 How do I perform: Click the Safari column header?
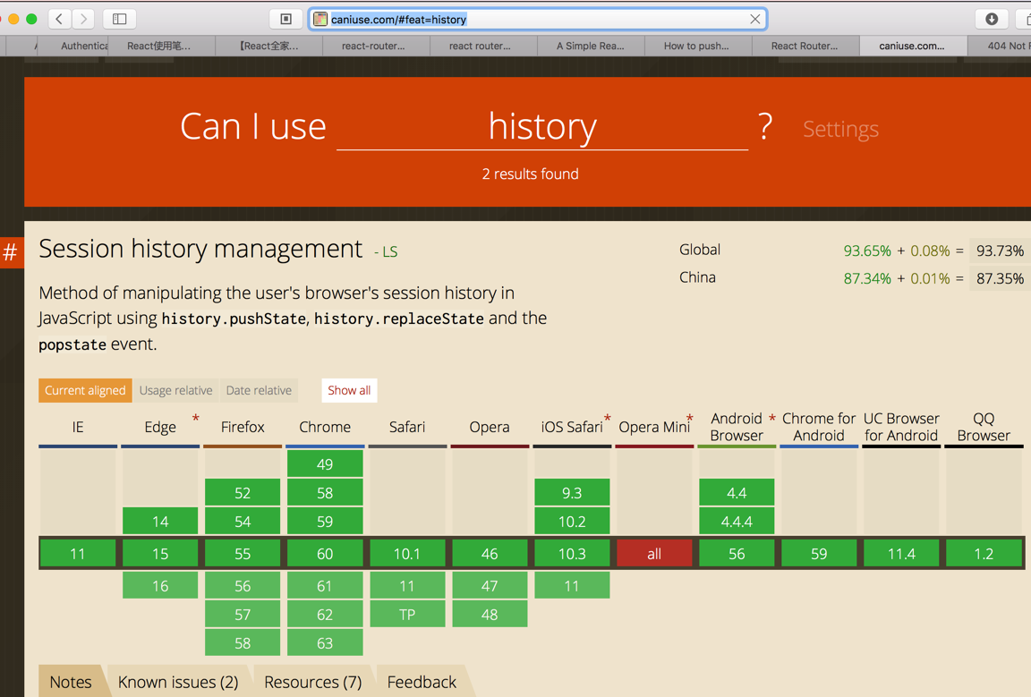click(407, 428)
